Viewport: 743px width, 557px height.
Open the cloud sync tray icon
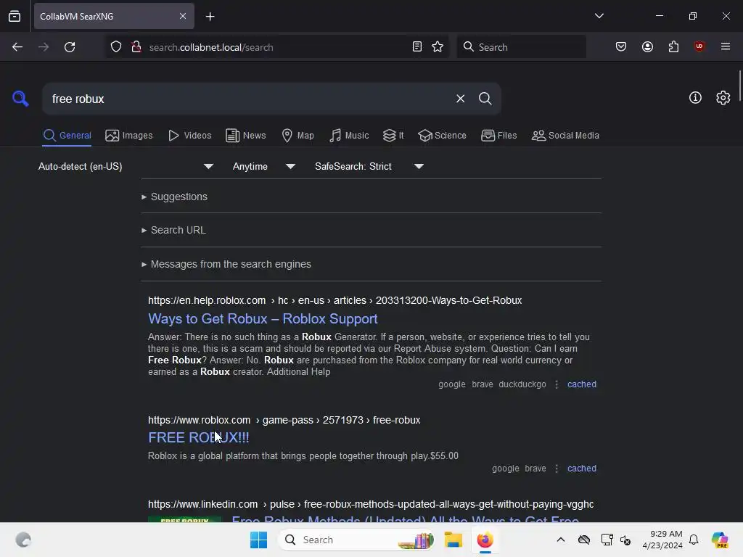pyautogui.click(x=584, y=540)
